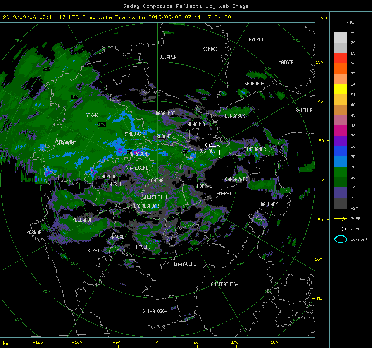Viewport: 372px width, 348px height.
Task: Click the RAMDURG city label
Action: click(x=132, y=134)
